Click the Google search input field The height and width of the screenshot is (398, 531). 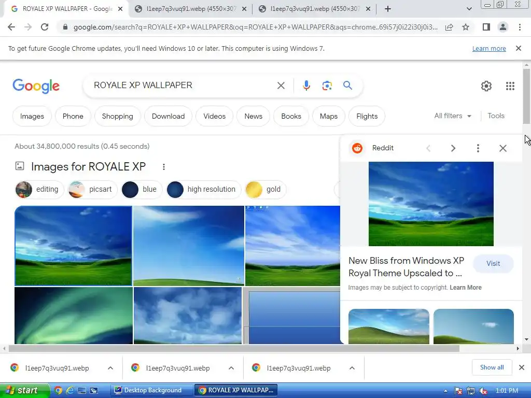click(183, 86)
